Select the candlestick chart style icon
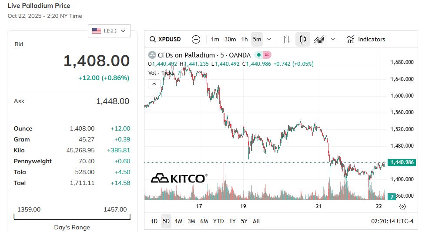Image resolution: width=422 pixels, height=232 pixels. 303,39
